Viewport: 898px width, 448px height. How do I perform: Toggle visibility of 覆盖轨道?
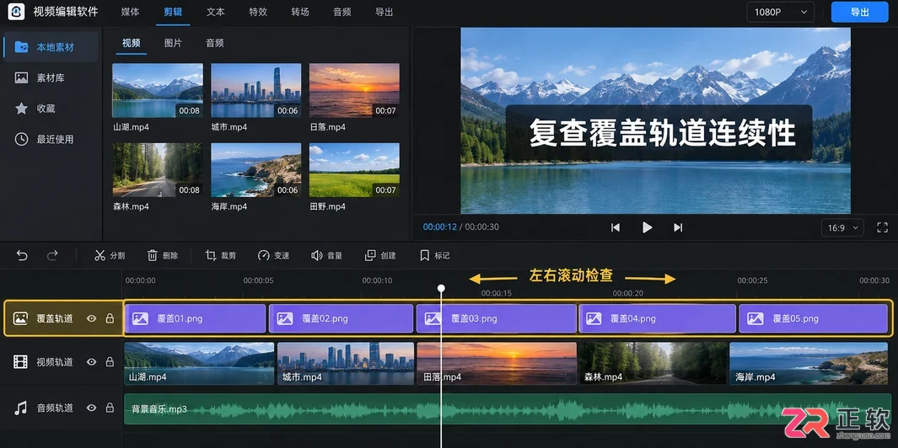pos(91,318)
